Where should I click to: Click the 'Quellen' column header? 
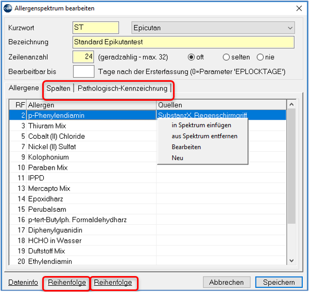tap(221, 105)
